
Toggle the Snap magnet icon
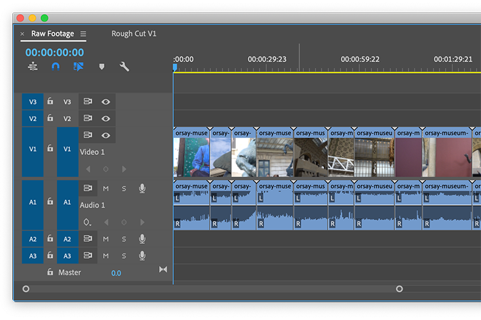[x=56, y=67]
